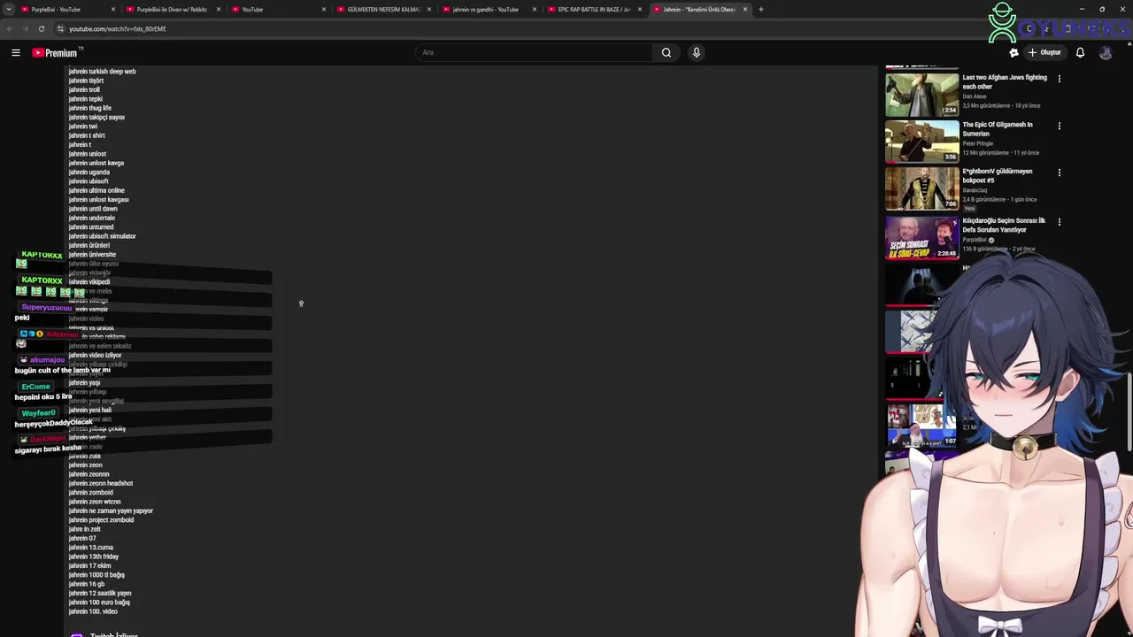Open a new browser tab
The width and height of the screenshot is (1133, 637).
761,9
